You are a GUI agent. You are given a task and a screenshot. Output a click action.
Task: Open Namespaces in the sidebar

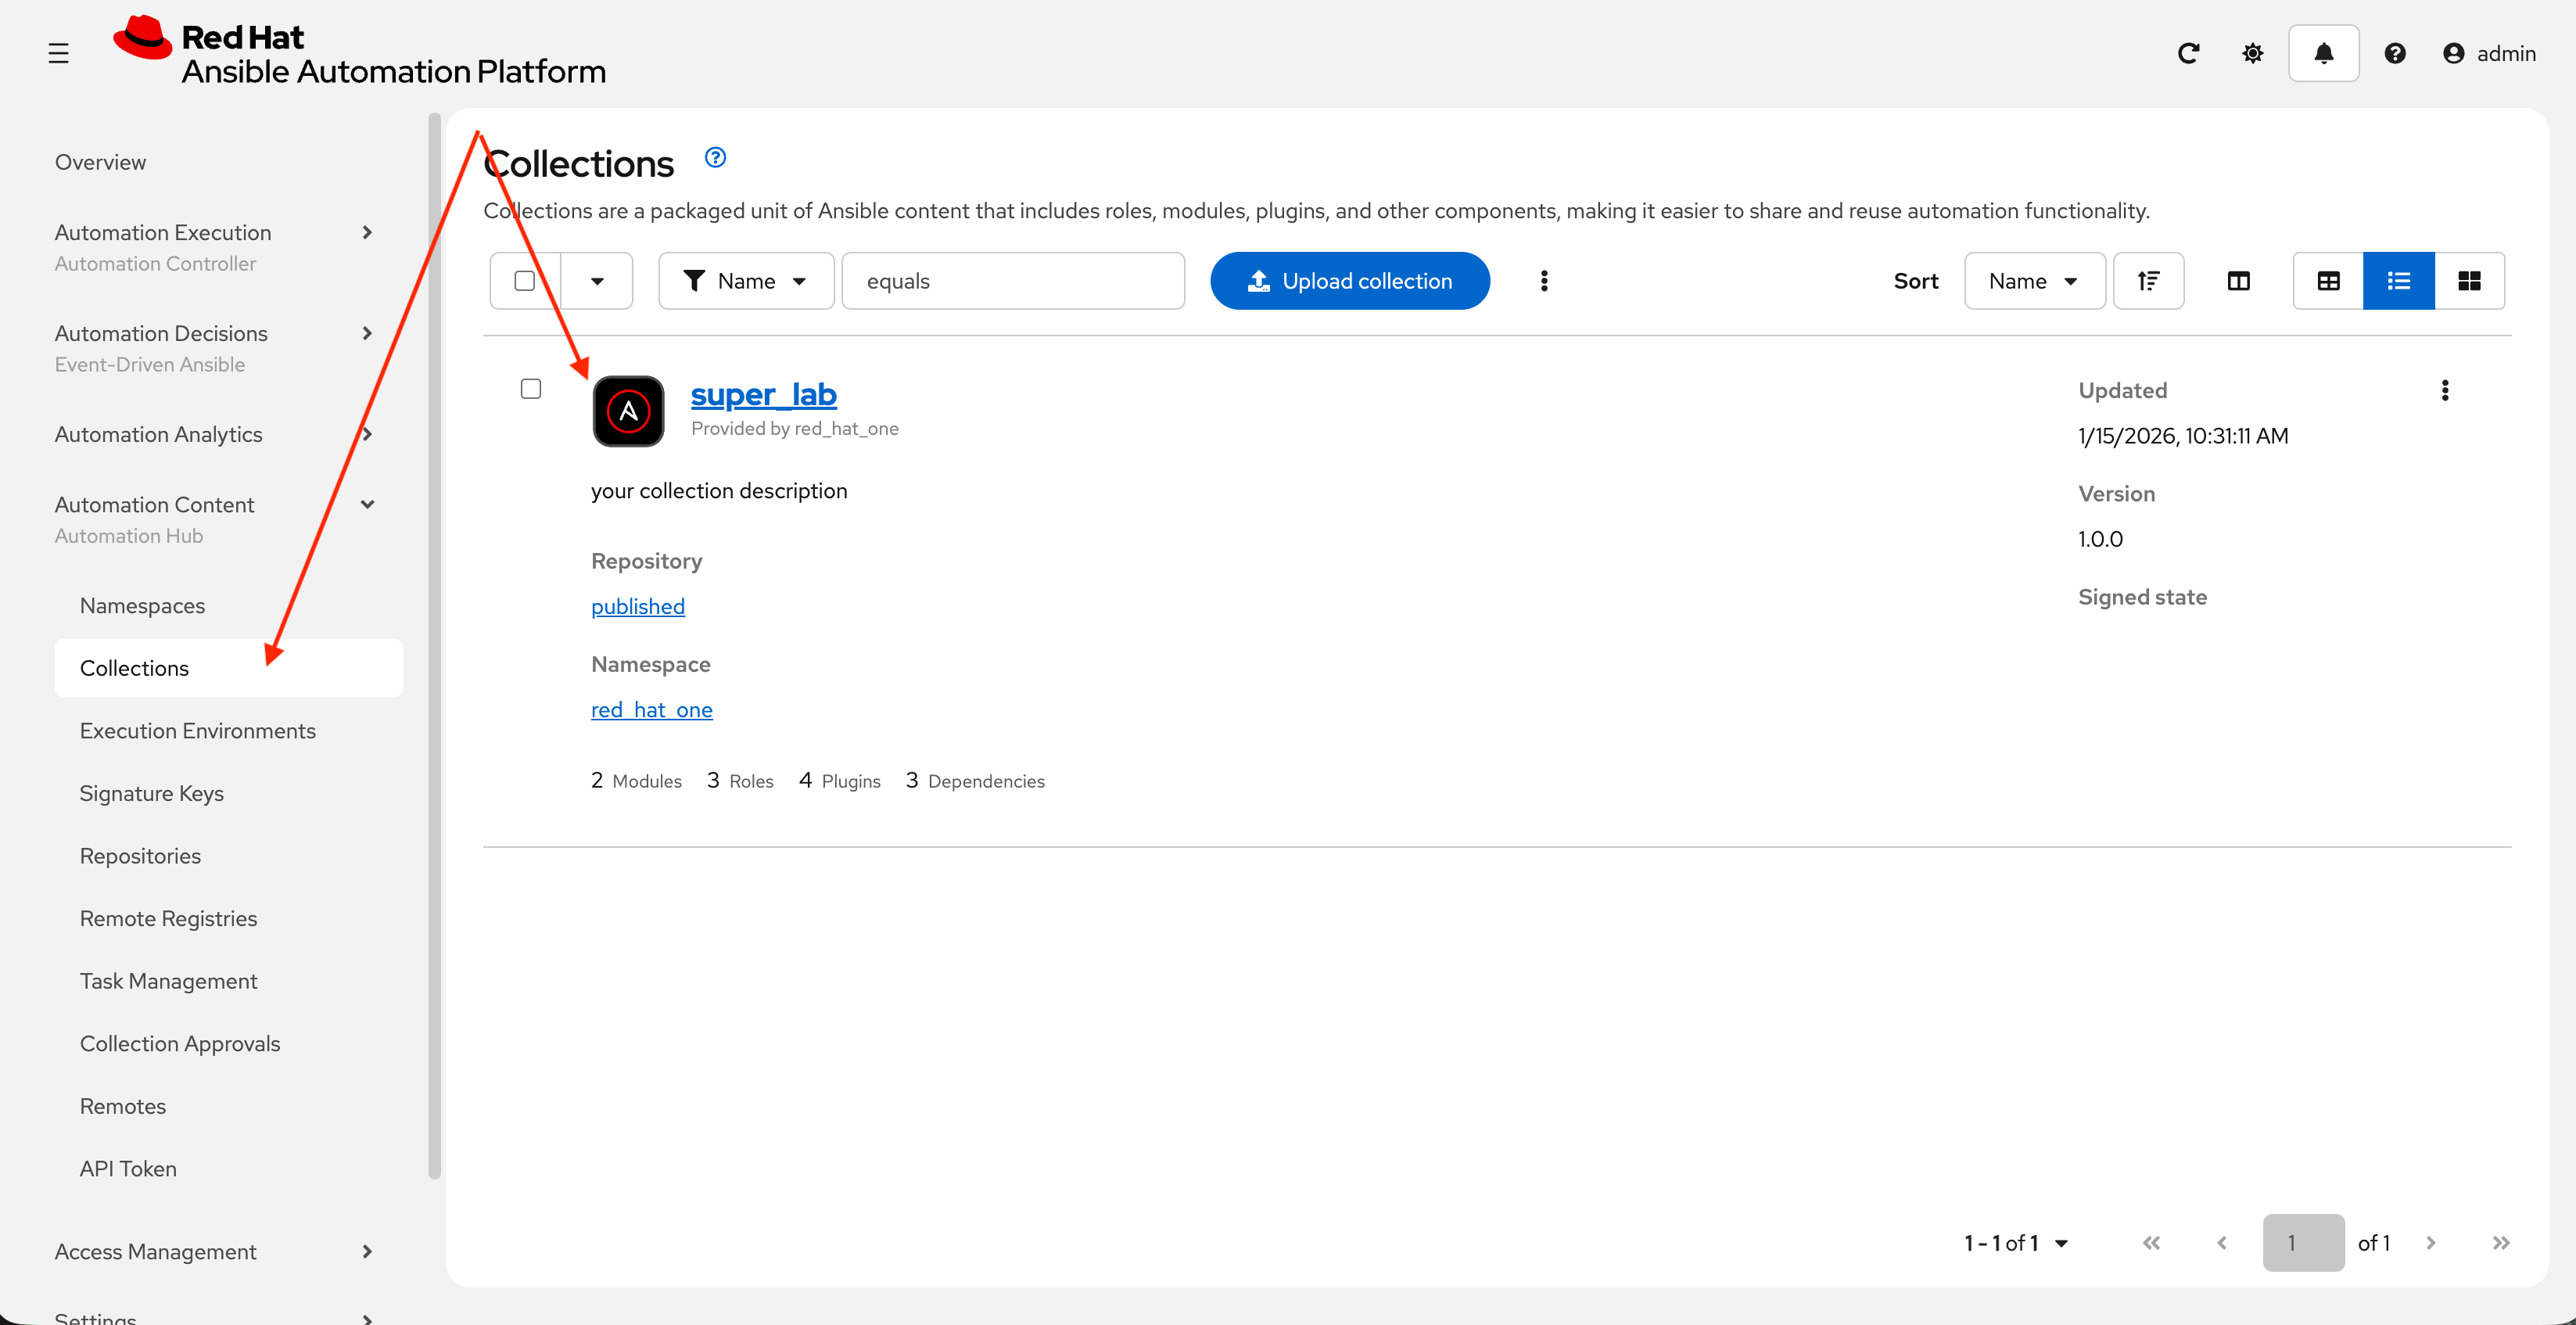[x=142, y=605]
